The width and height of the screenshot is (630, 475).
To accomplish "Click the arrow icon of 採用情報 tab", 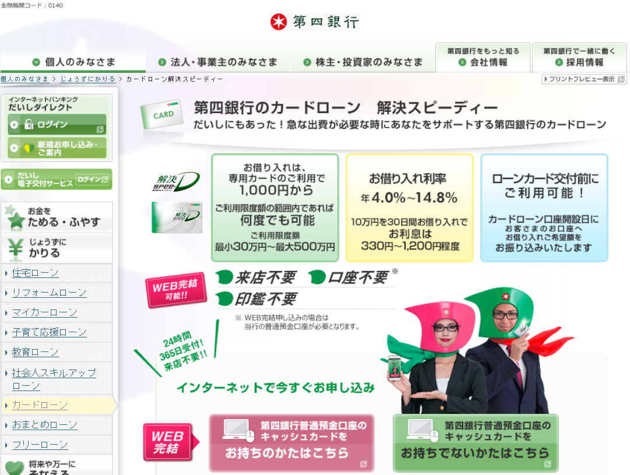I will click(559, 62).
